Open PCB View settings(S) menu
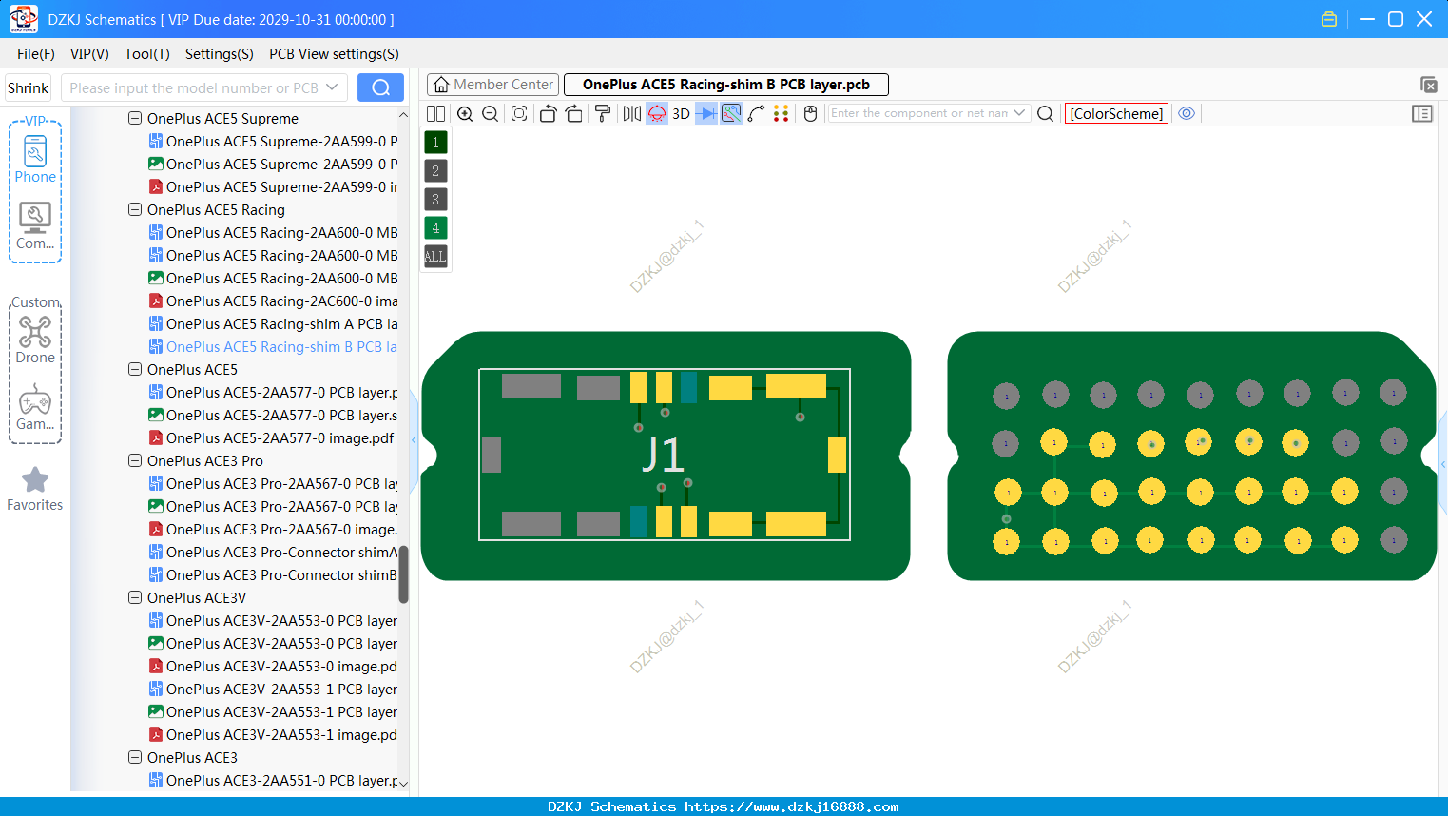 point(334,53)
